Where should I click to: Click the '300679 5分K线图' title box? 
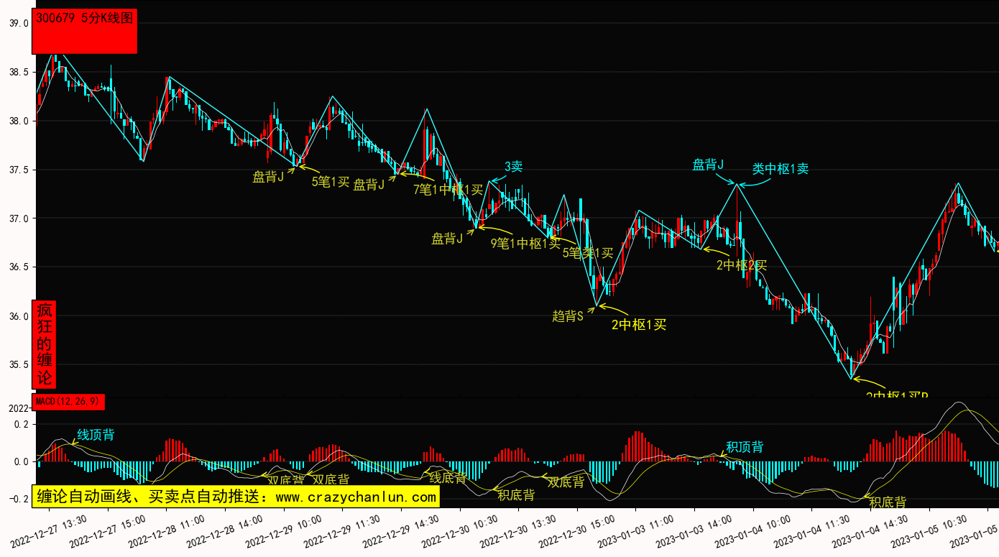coord(85,32)
